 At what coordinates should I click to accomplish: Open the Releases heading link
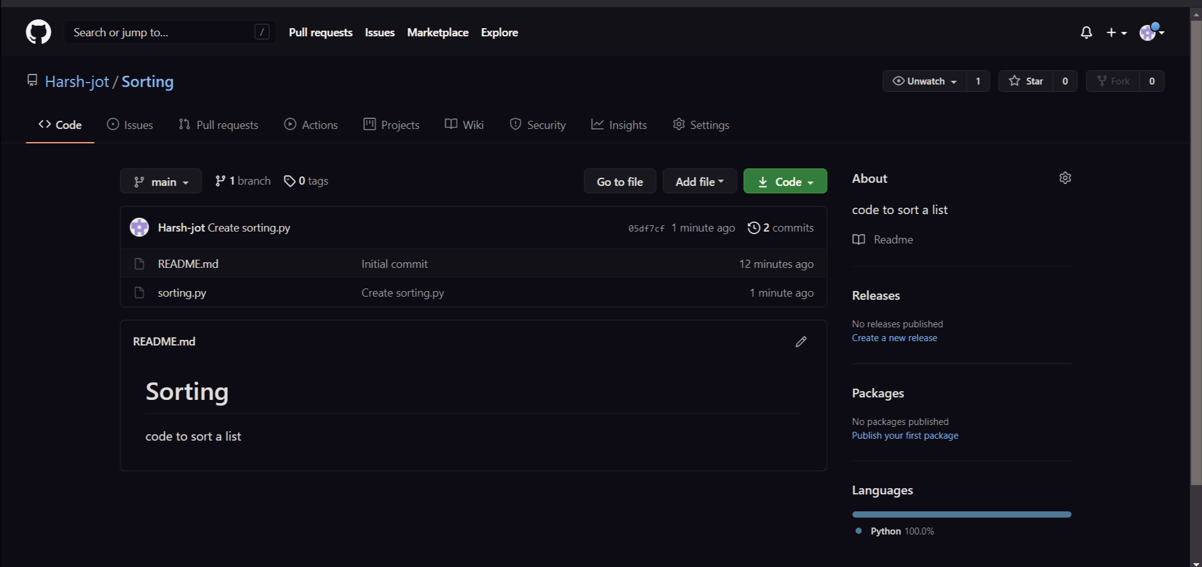[876, 295]
